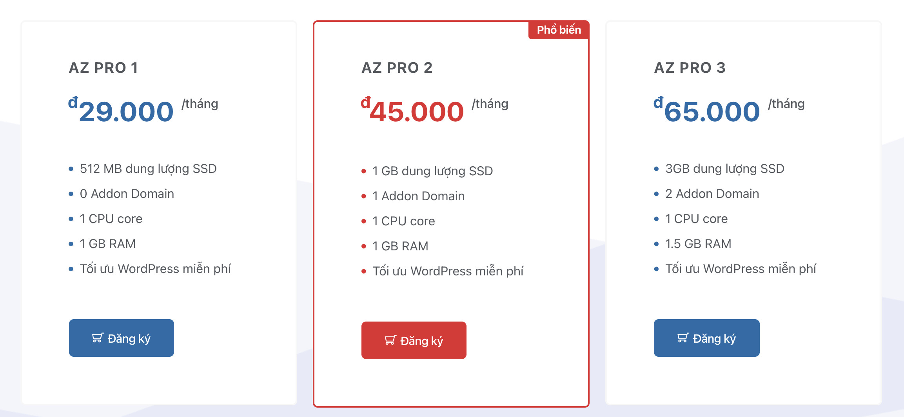Click the 3GB dung lượng SSD feature
The height and width of the screenshot is (417, 904).
coord(725,169)
